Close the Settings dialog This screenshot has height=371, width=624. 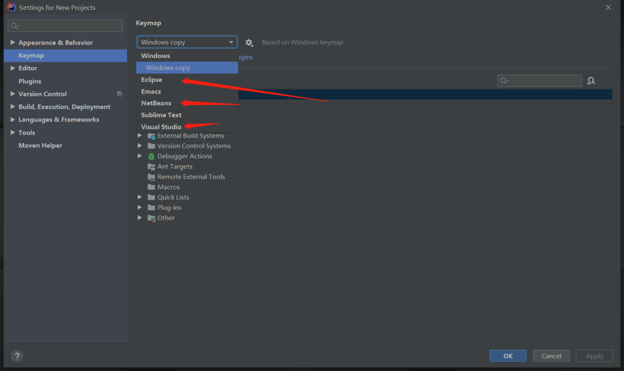pyautogui.click(x=608, y=8)
